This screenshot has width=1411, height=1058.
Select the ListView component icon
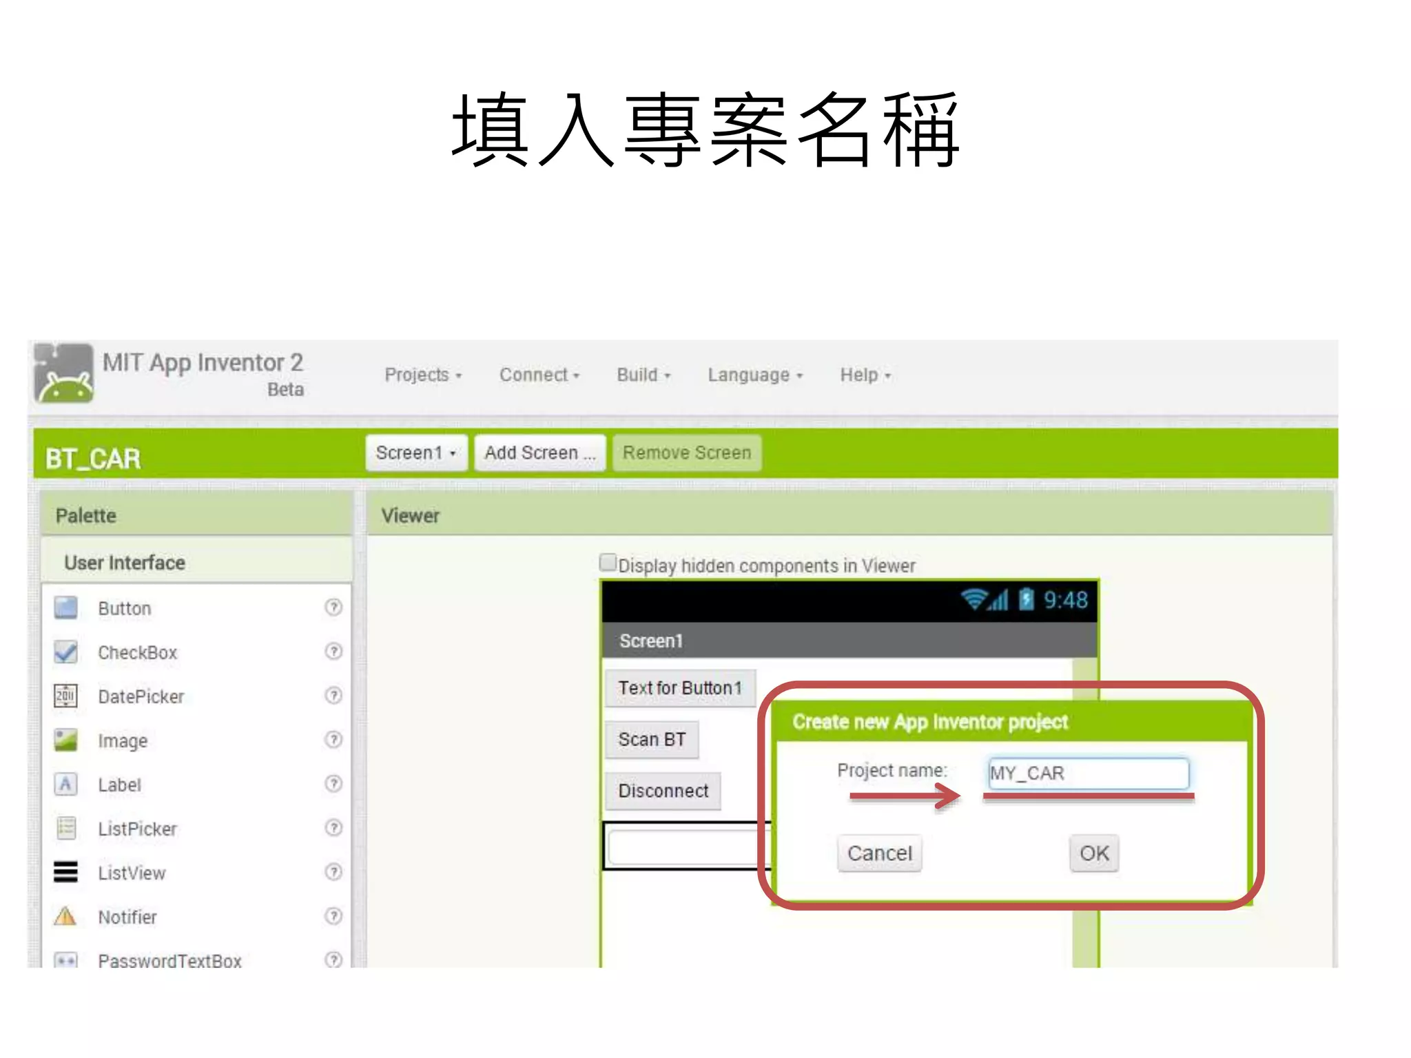point(65,872)
